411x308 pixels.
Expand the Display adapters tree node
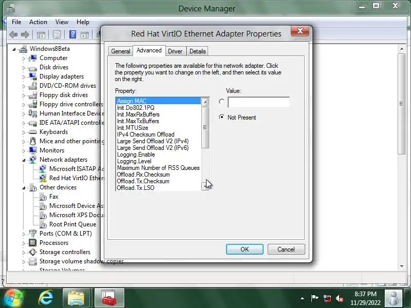24,77
